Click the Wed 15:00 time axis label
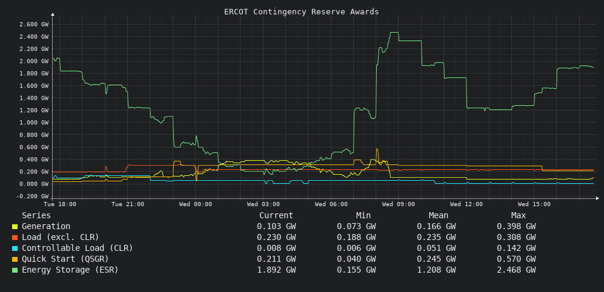This screenshot has width=604, height=292. pos(534,204)
